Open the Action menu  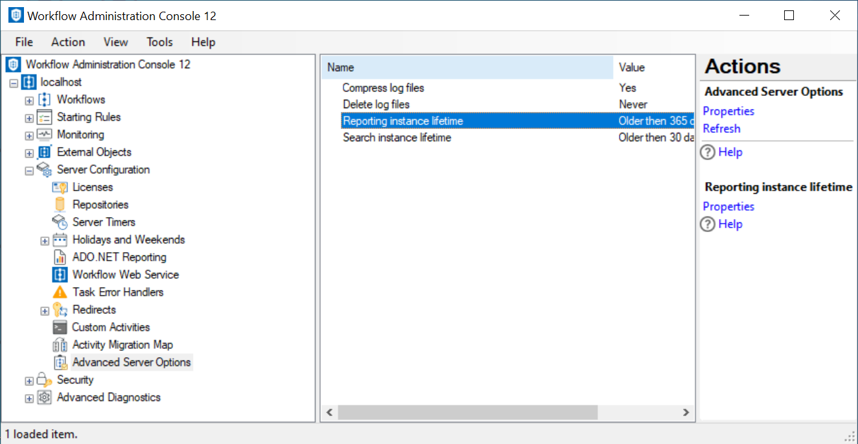(x=68, y=42)
